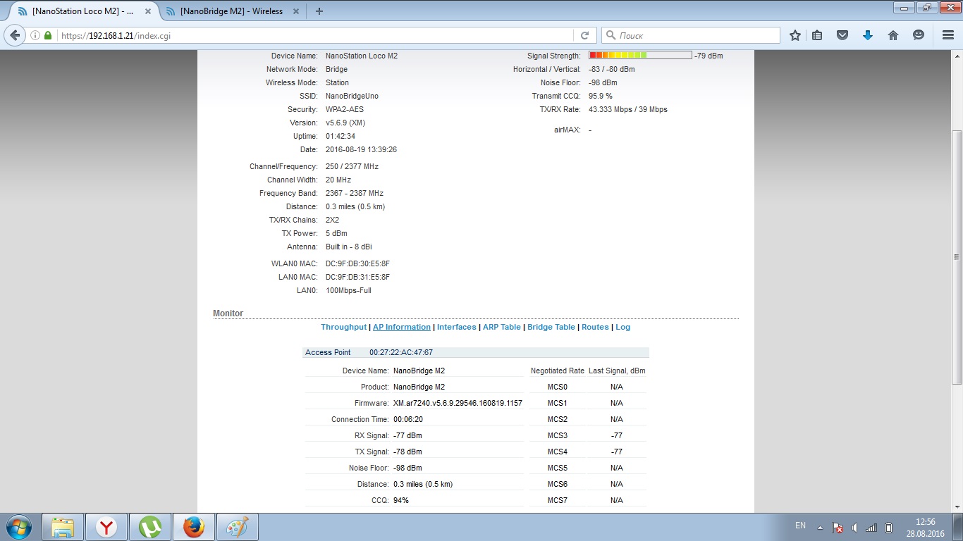Open the Routes link
Screen dimensions: 963x541
click(x=595, y=327)
